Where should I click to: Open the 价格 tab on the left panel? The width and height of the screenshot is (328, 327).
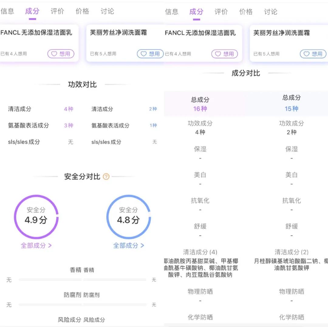[x=82, y=11]
